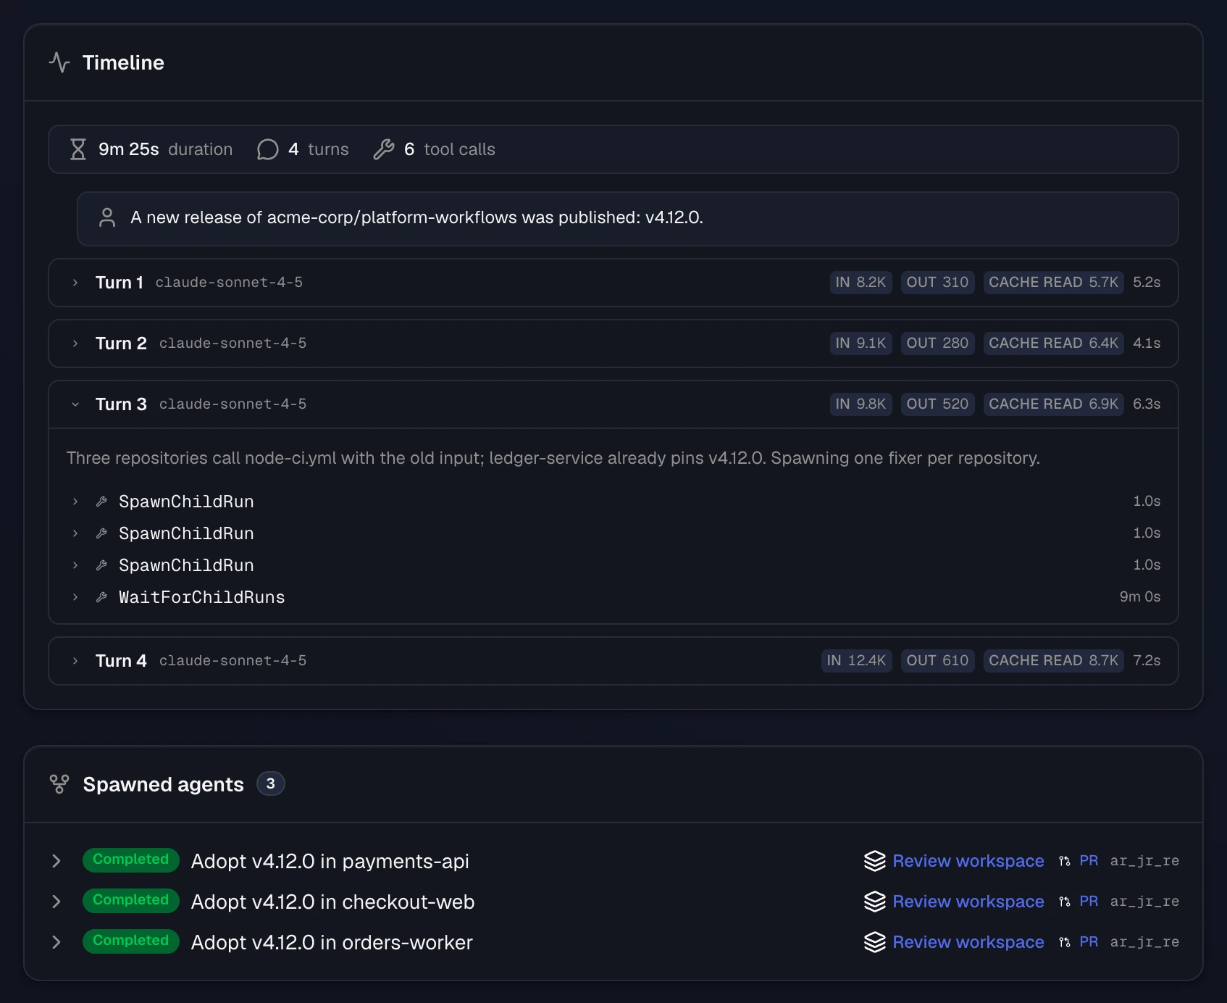Click the wrench icon beside WaitForChildRuns
Screen dimensions: 1227x1003
102,597
